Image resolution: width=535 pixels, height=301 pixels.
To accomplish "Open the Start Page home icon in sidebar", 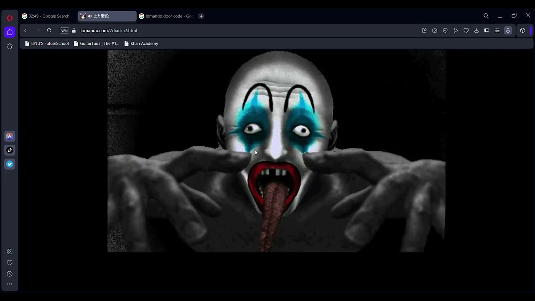I will click(10, 32).
